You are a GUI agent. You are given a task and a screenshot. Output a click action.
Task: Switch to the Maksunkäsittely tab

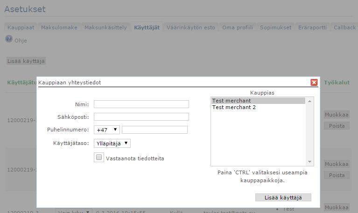click(x=105, y=27)
